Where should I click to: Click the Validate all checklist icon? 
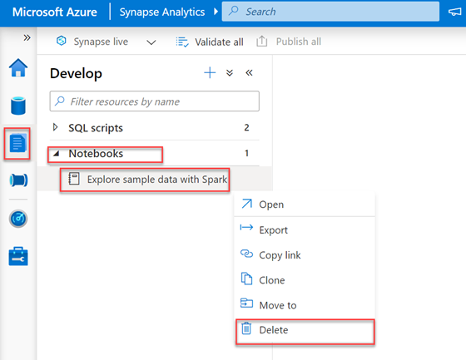(x=182, y=42)
